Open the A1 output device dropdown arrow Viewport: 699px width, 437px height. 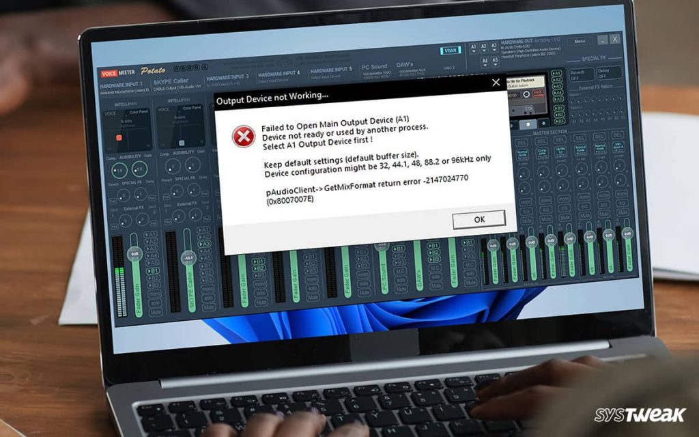[473, 51]
